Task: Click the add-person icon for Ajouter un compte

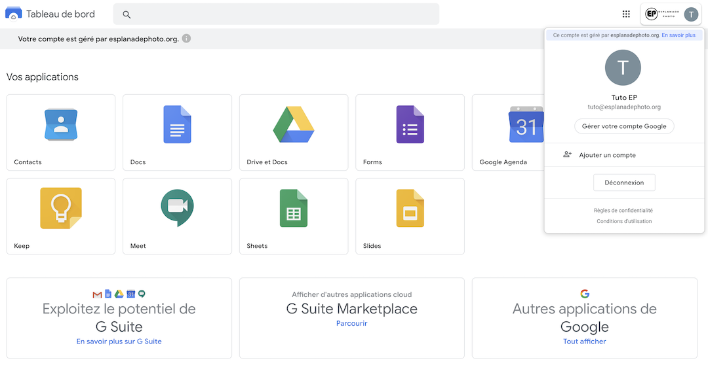Action: click(567, 154)
